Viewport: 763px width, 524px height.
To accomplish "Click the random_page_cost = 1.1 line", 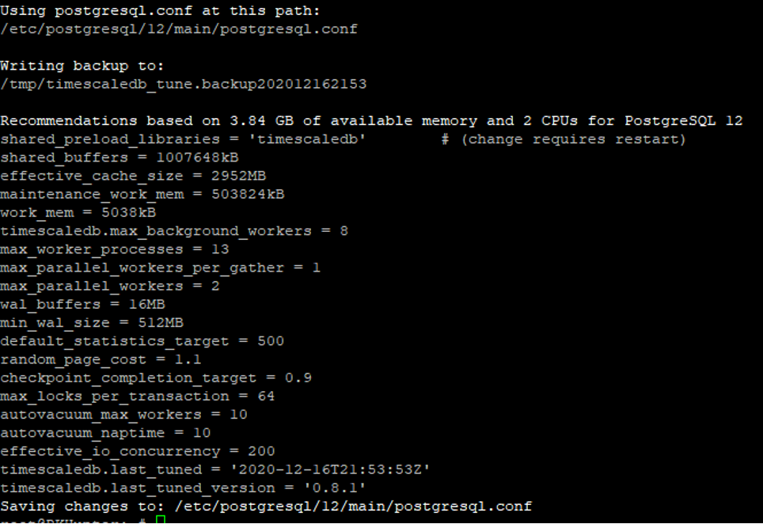I will coord(101,359).
